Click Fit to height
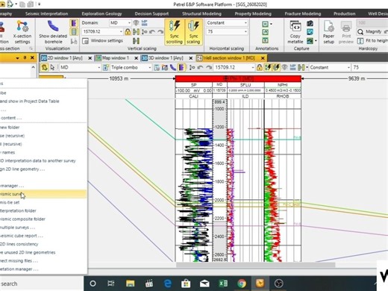 372,40
